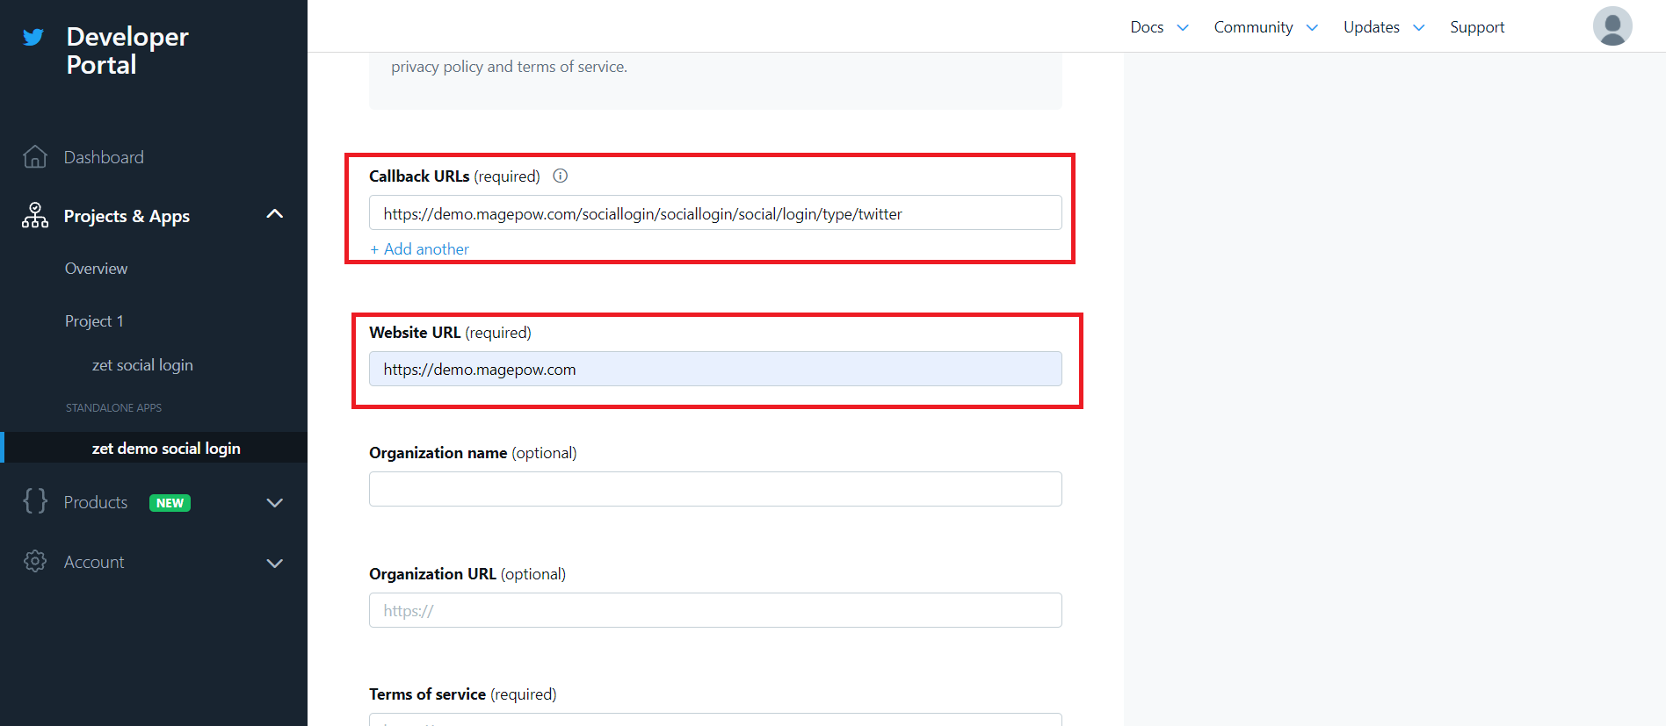Screen dimensions: 1666x726
Task: Select Project 1 in the sidebar
Action: click(94, 321)
